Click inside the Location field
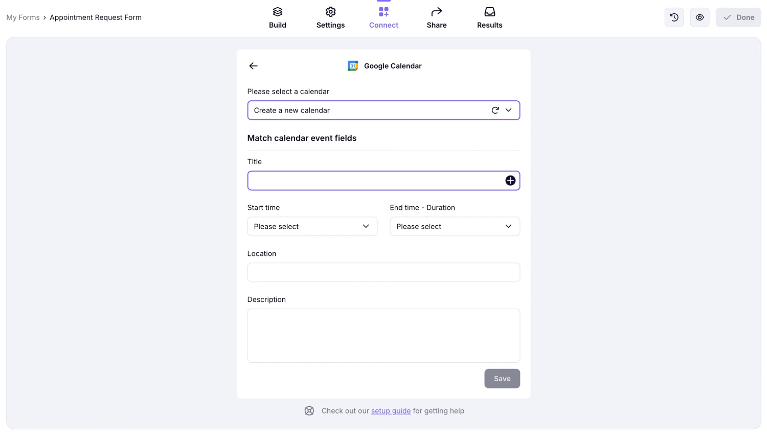 click(x=383, y=272)
